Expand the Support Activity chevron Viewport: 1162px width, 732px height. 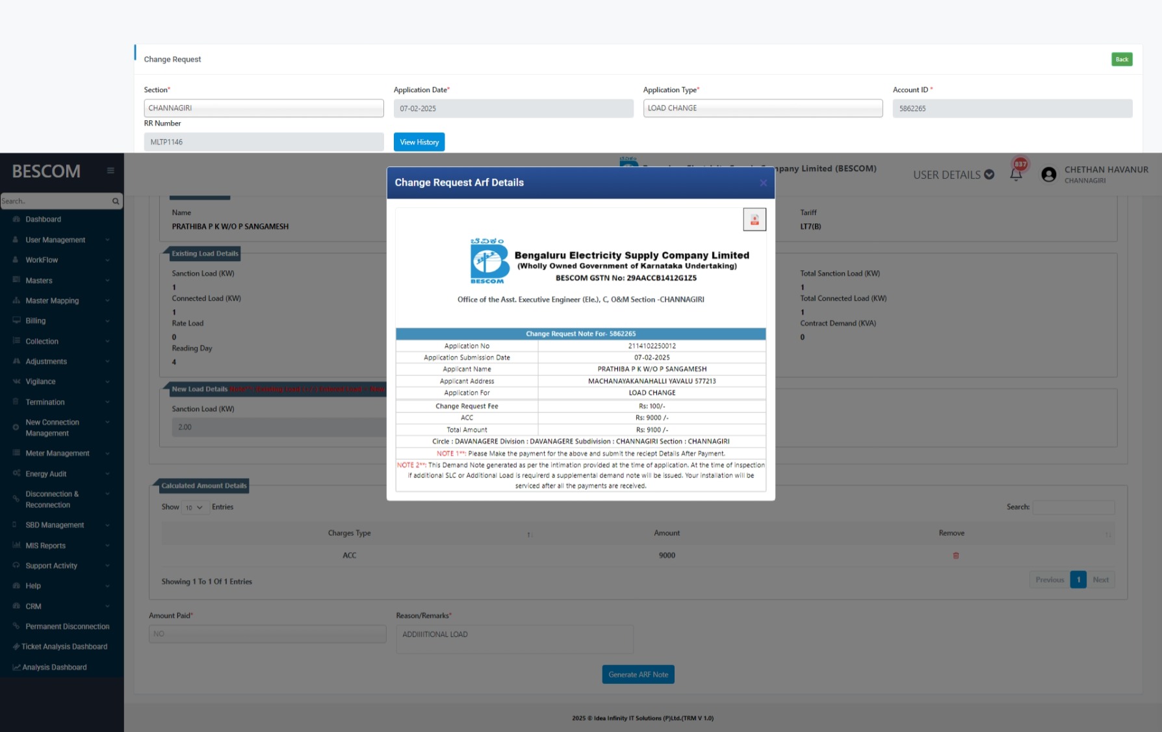coord(107,566)
